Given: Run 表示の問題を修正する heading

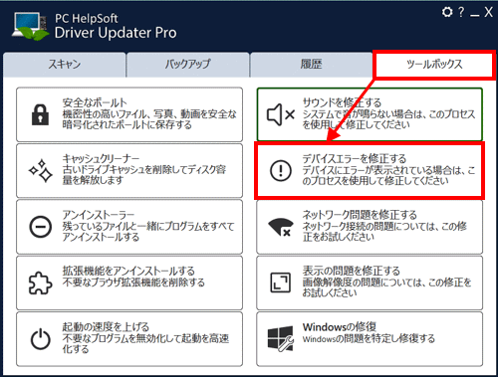Looking at the screenshot, I should (x=352, y=271).
